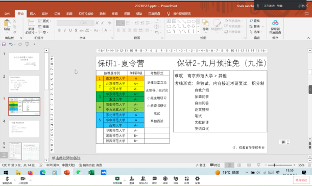312x186 pixels.
Task: Switch to the Animations (动画) tab
Action: pyautogui.click(x=69, y=14)
